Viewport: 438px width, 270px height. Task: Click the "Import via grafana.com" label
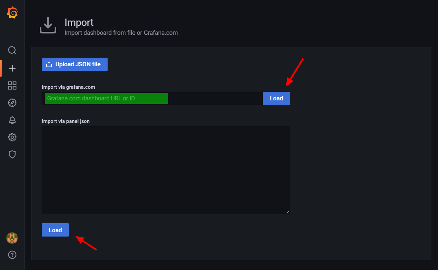click(68, 87)
